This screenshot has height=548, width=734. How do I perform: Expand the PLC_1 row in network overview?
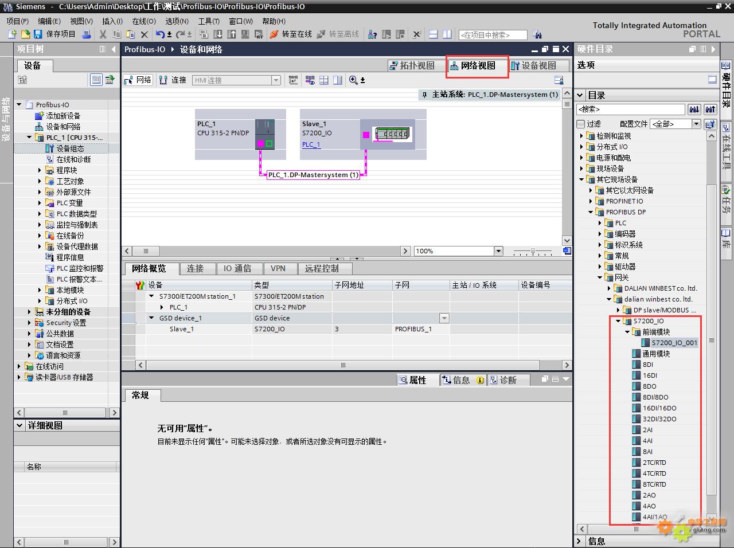click(x=162, y=307)
